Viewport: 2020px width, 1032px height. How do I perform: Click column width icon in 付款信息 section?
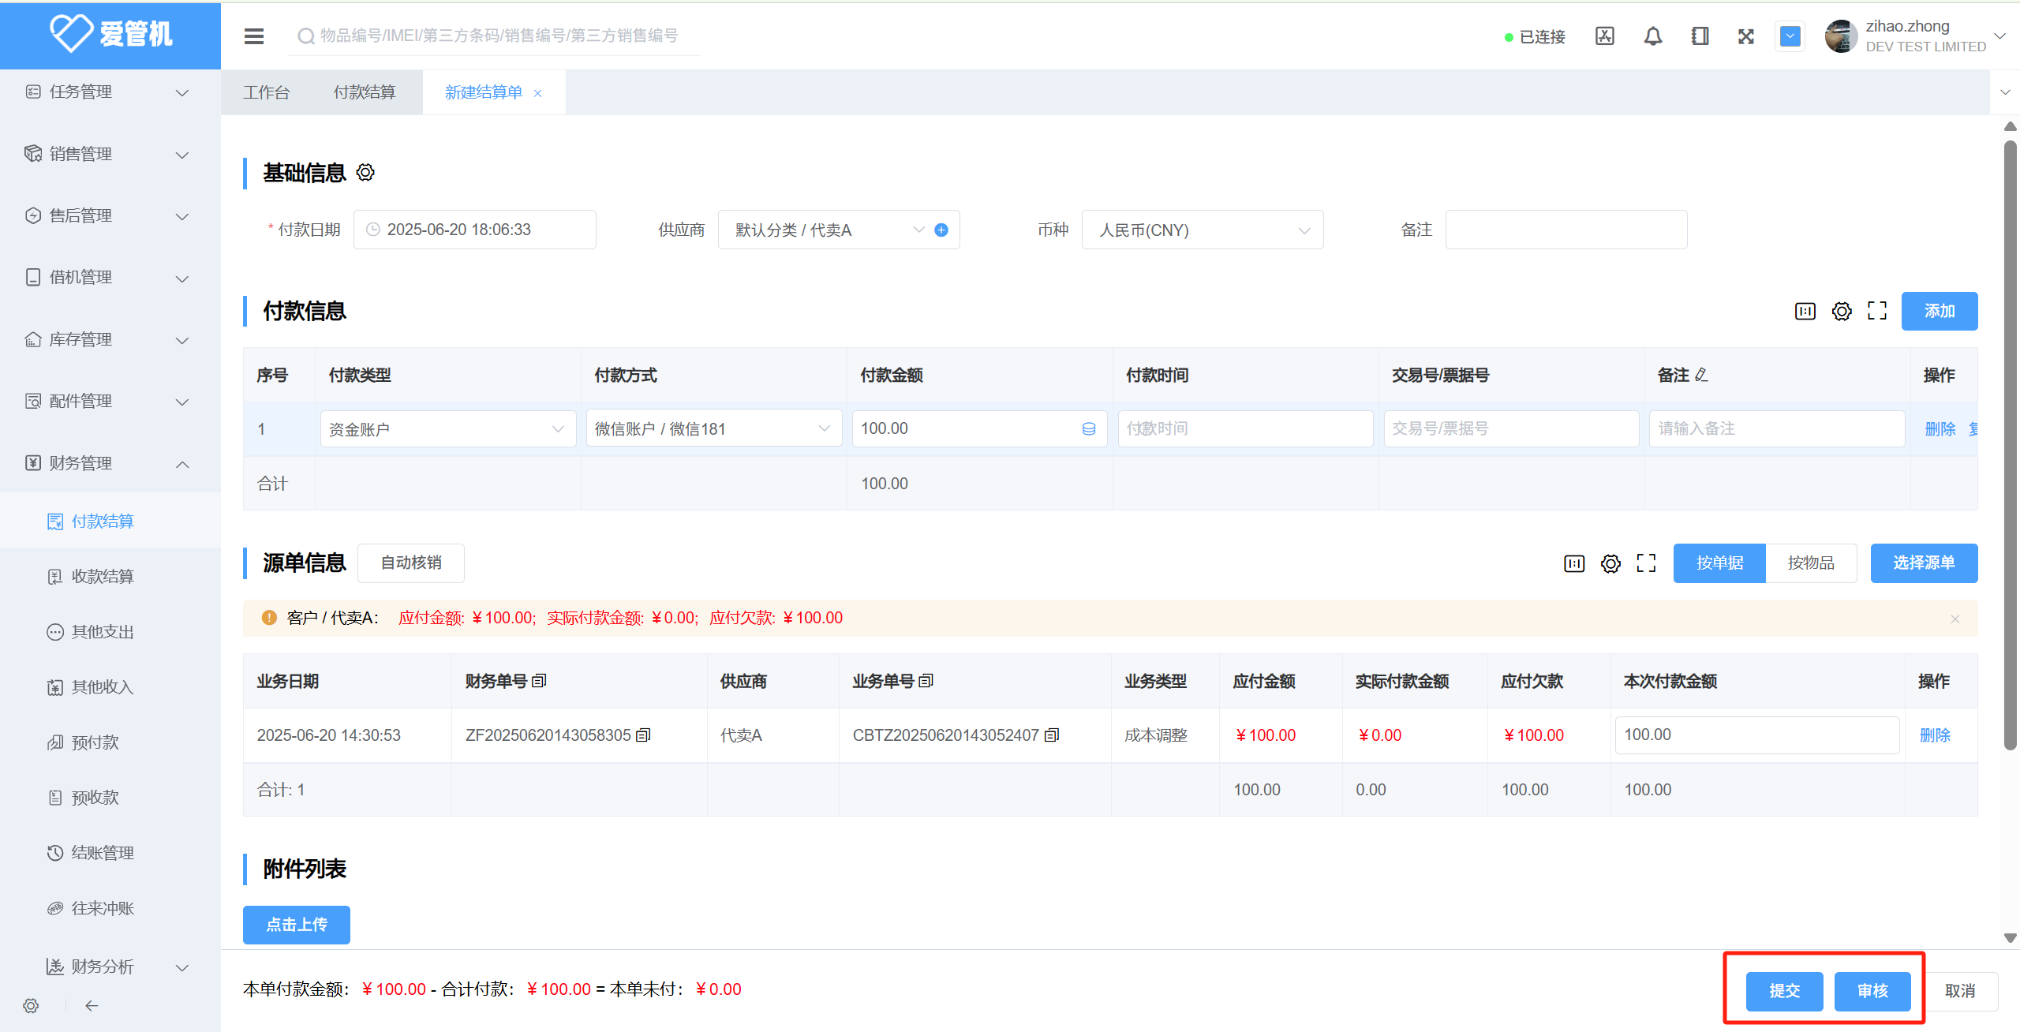(1805, 311)
